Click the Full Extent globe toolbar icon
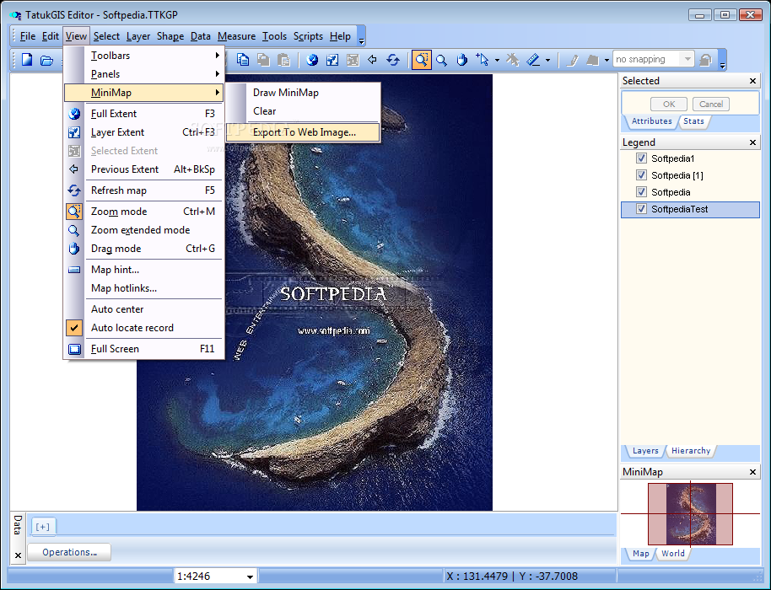771x590 pixels. pyautogui.click(x=312, y=60)
